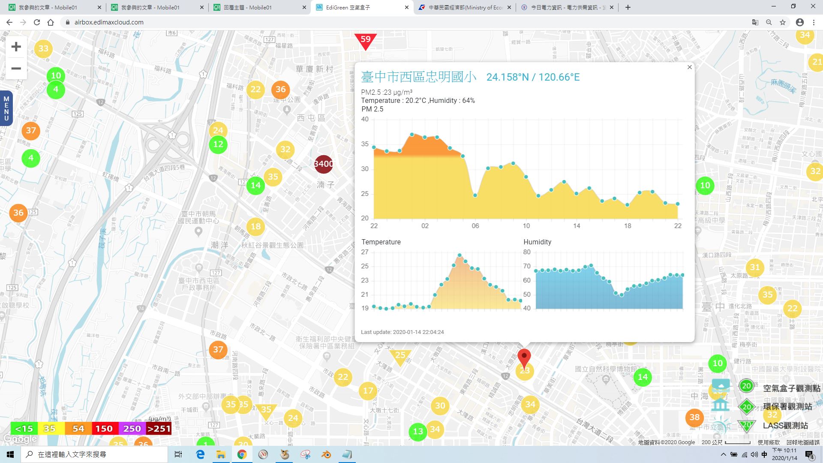The width and height of the screenshot is (823, 463).
Task: Open Chrome three-dot menu
Action: pos(814,22)
